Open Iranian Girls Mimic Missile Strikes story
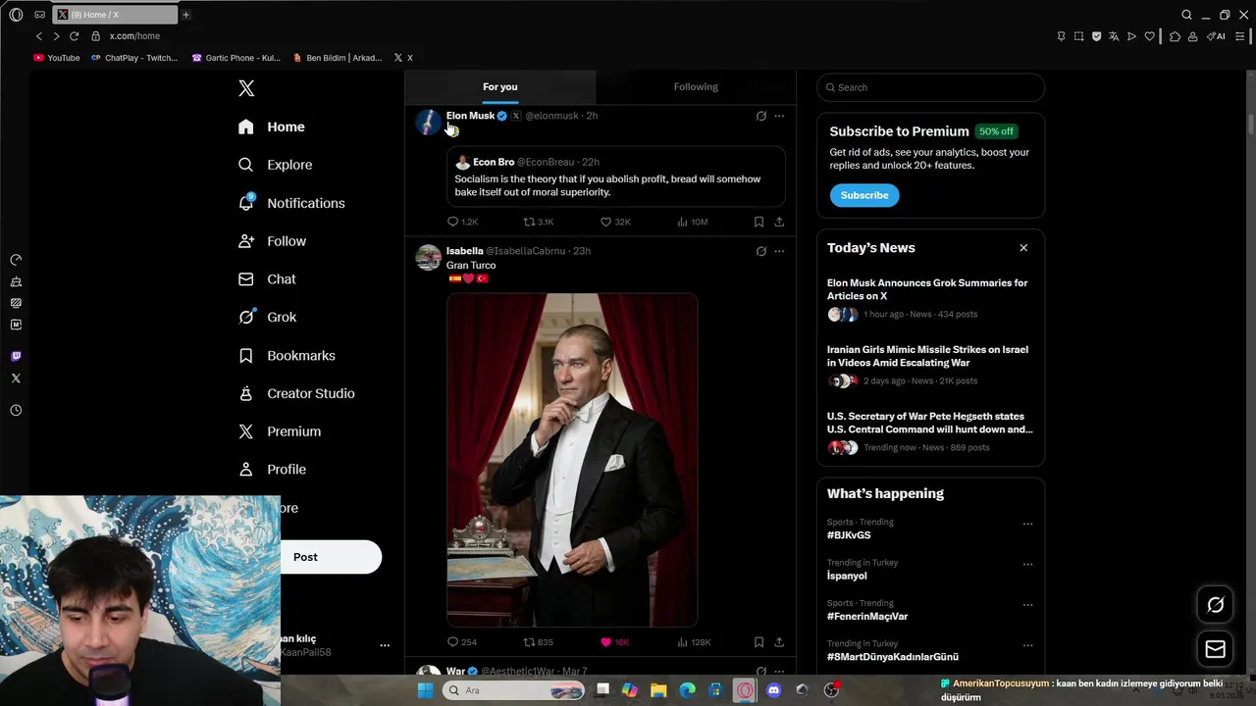 (927, 356)
